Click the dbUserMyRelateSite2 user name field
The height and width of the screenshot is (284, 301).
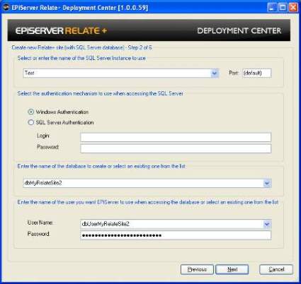172,224
